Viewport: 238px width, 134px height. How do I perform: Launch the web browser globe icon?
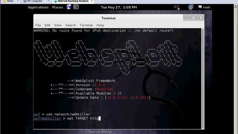point(68,7)
